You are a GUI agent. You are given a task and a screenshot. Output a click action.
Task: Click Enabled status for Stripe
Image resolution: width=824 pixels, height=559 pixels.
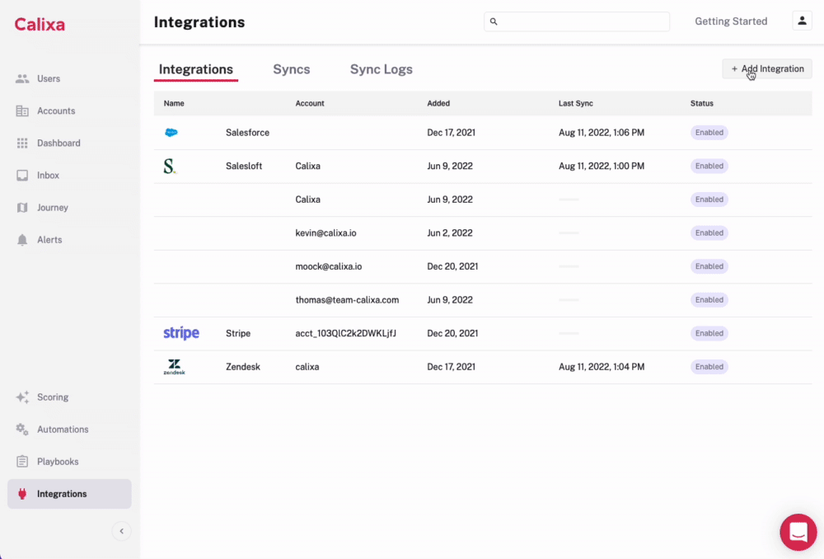pos(709,333)
